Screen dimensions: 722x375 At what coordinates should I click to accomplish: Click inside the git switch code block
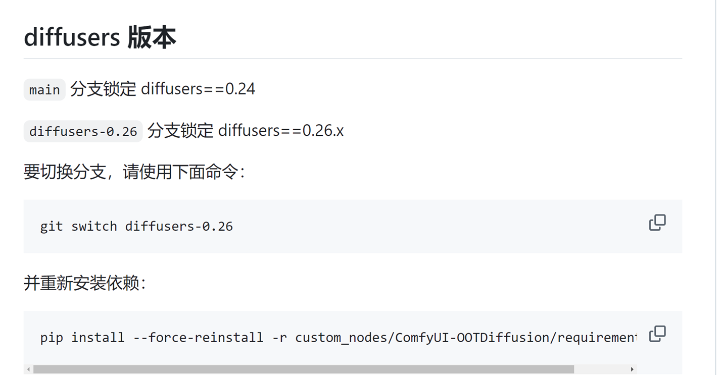pos(136,226)
